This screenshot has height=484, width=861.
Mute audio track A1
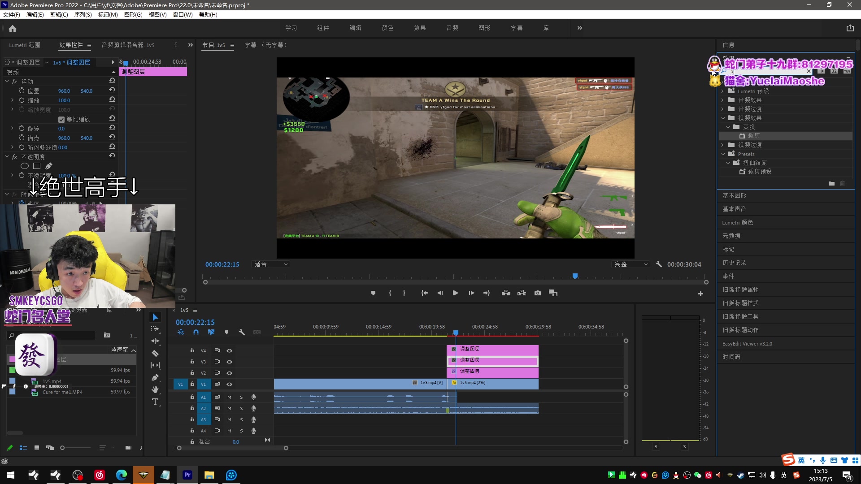click(229, 398)
